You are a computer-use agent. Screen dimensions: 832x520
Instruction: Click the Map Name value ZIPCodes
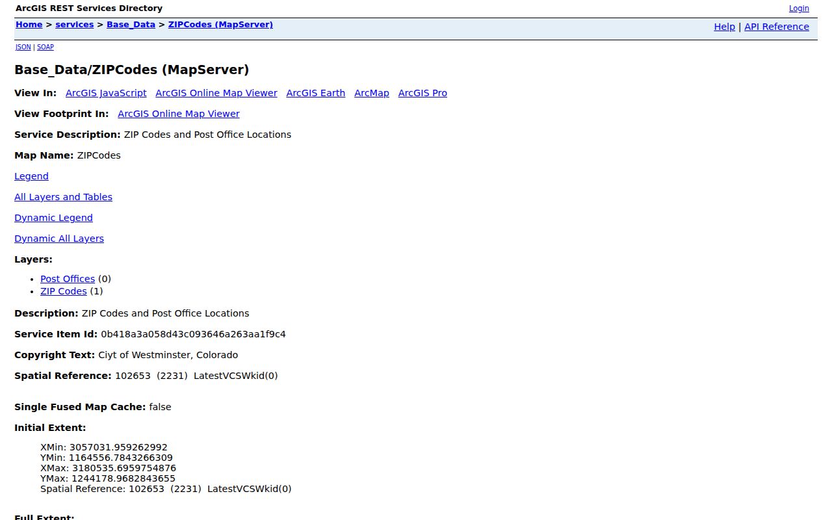click(99, 155)
